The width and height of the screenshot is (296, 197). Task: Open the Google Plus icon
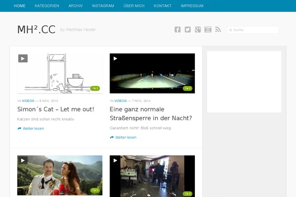pyautogui.click(x=198, y=30)
